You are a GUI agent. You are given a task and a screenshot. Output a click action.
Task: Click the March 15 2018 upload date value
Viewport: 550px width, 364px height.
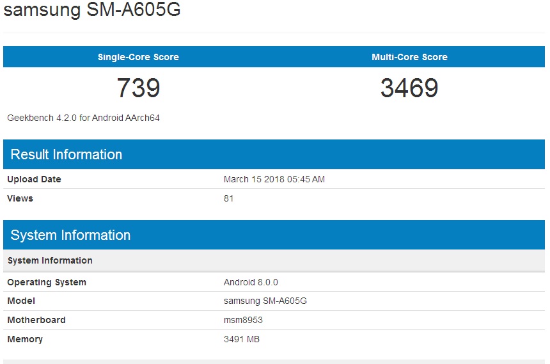pyautogui.click(x=274, y=179)
